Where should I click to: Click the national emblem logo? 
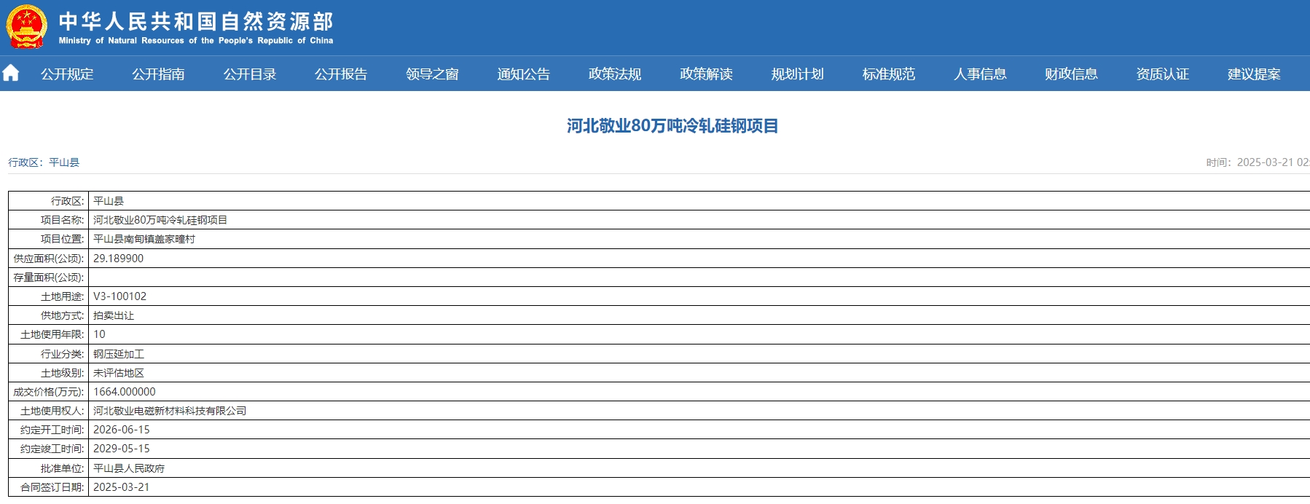pyautogui.click(x=26, y=27)
